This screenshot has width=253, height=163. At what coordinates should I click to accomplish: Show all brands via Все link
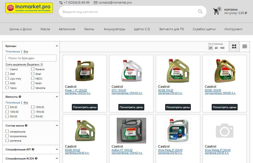tap(26, 52)
